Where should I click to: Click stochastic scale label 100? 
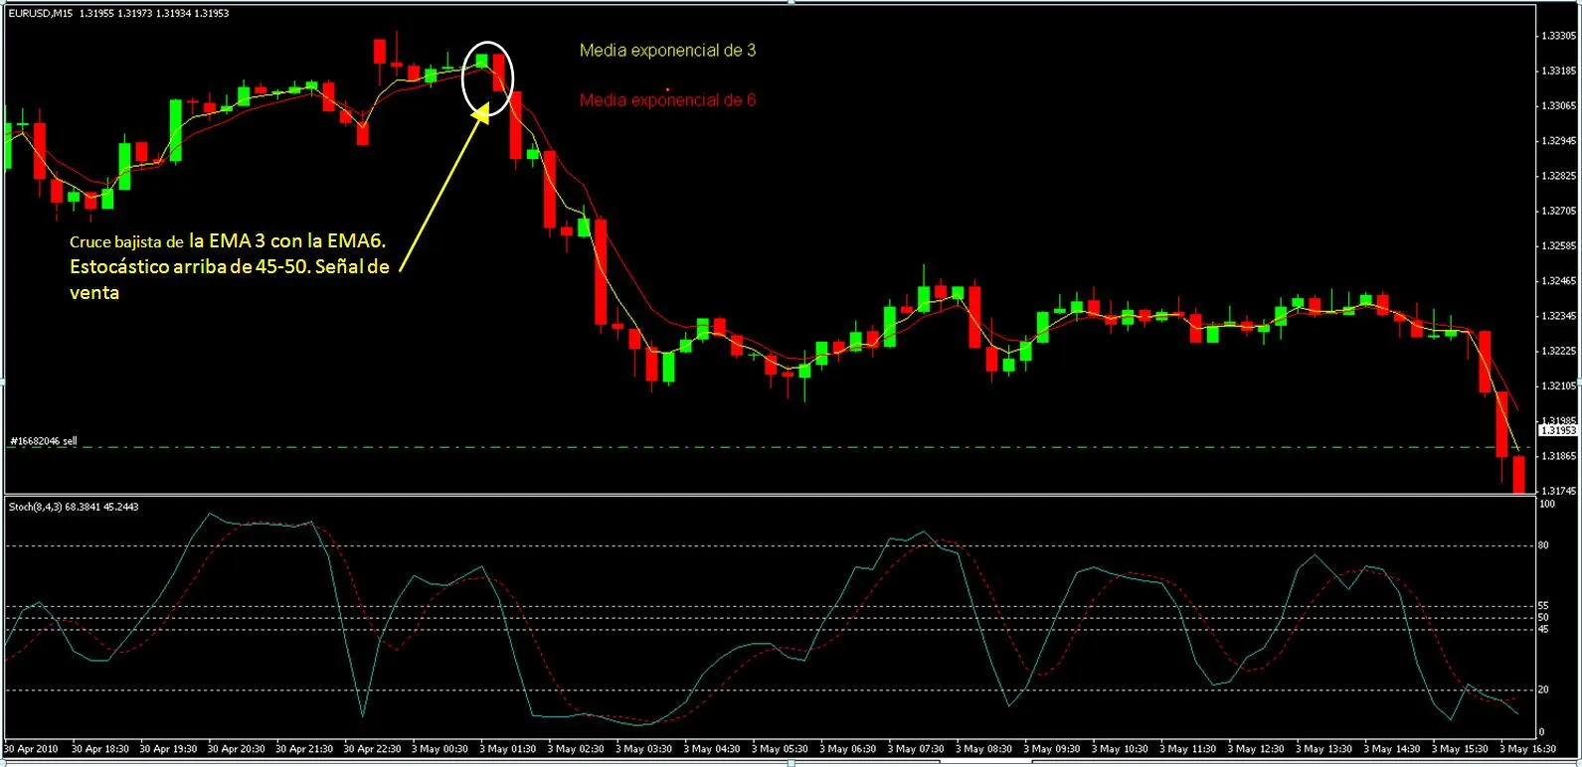[x=1546, y=504]
